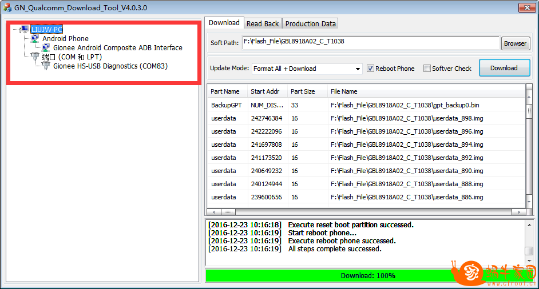The height and width of the screenshot is (289, 539).
Task: Click the Part Size column header
Action: pos(308,91)
